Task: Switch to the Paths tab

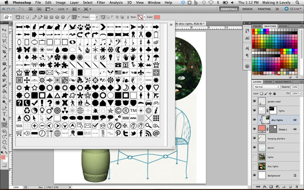Action: click(268, 81)
